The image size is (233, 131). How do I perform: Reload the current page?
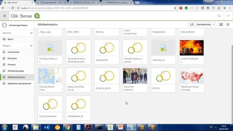(x=13, y=8)
